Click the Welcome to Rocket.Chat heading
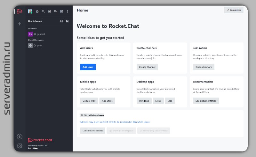The width and height of the screenshot is (256, 157). click(108, 26)
